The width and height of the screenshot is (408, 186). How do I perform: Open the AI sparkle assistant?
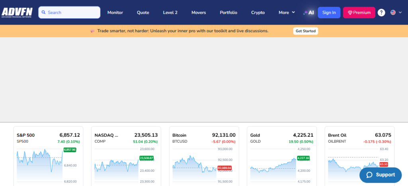click(x=308, y=12)
